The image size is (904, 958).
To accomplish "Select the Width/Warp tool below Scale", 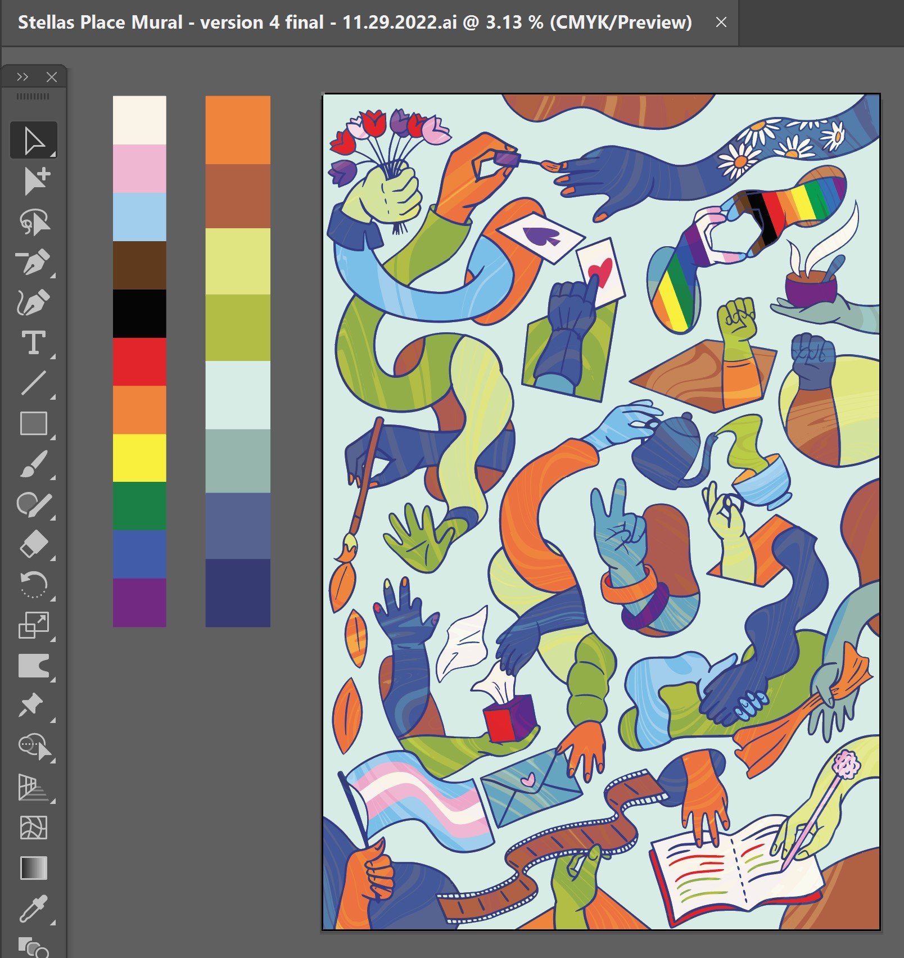I will pyautogui.click(x=34, y=666).
